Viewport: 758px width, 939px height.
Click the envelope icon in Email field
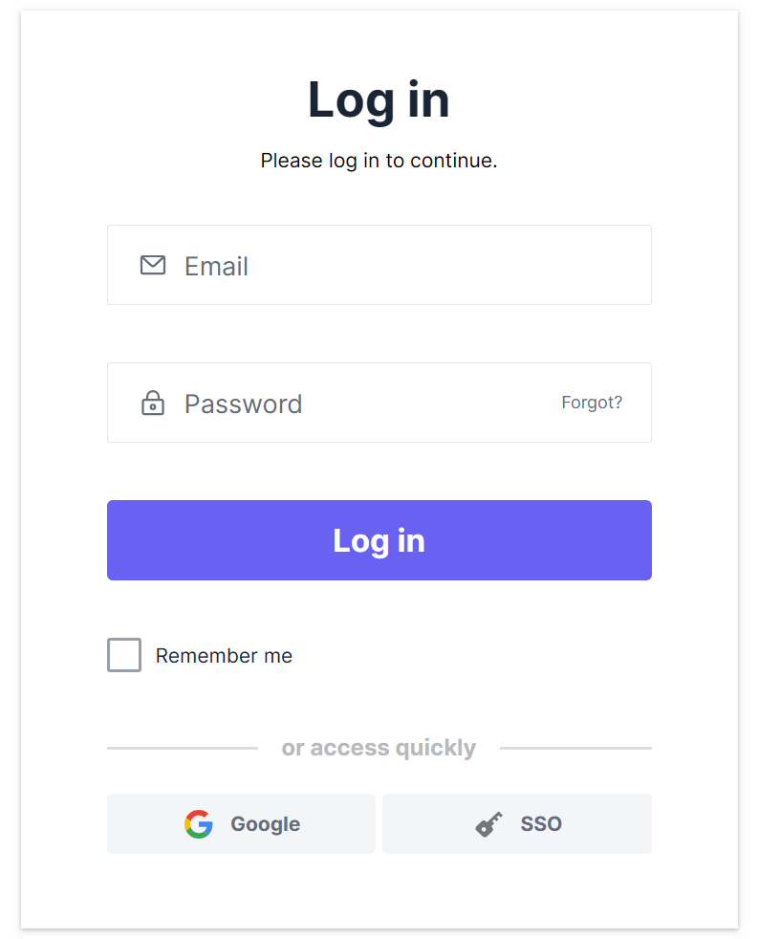tap(153, 265)
